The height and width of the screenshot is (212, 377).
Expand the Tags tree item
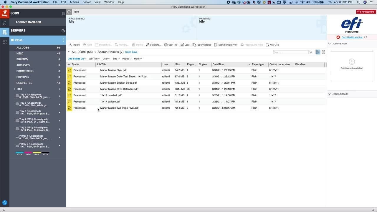pos(15,89)
